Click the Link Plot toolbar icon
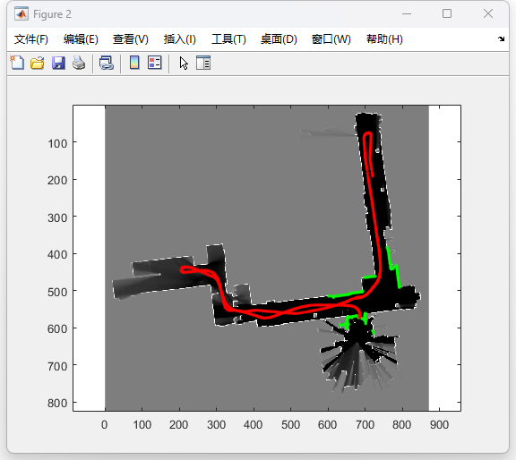Screen dimensions: 516x460 (107, 63)
